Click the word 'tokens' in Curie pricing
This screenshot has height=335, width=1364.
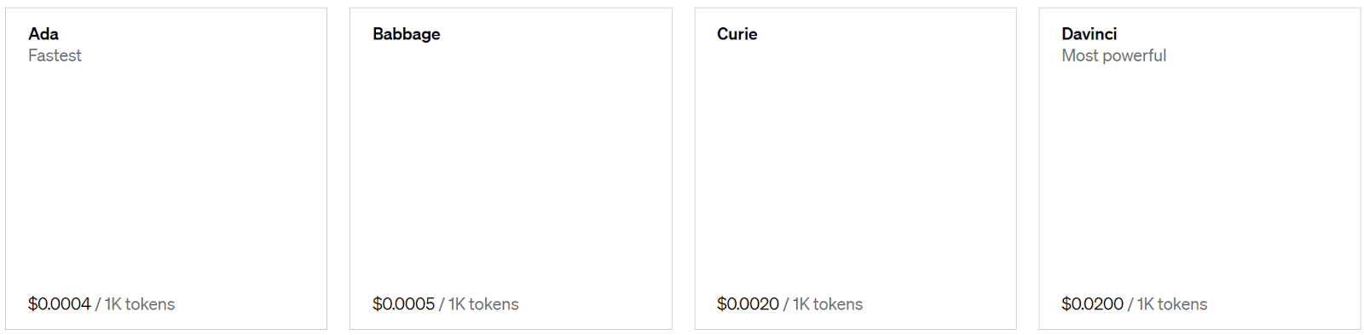point(838,304)
